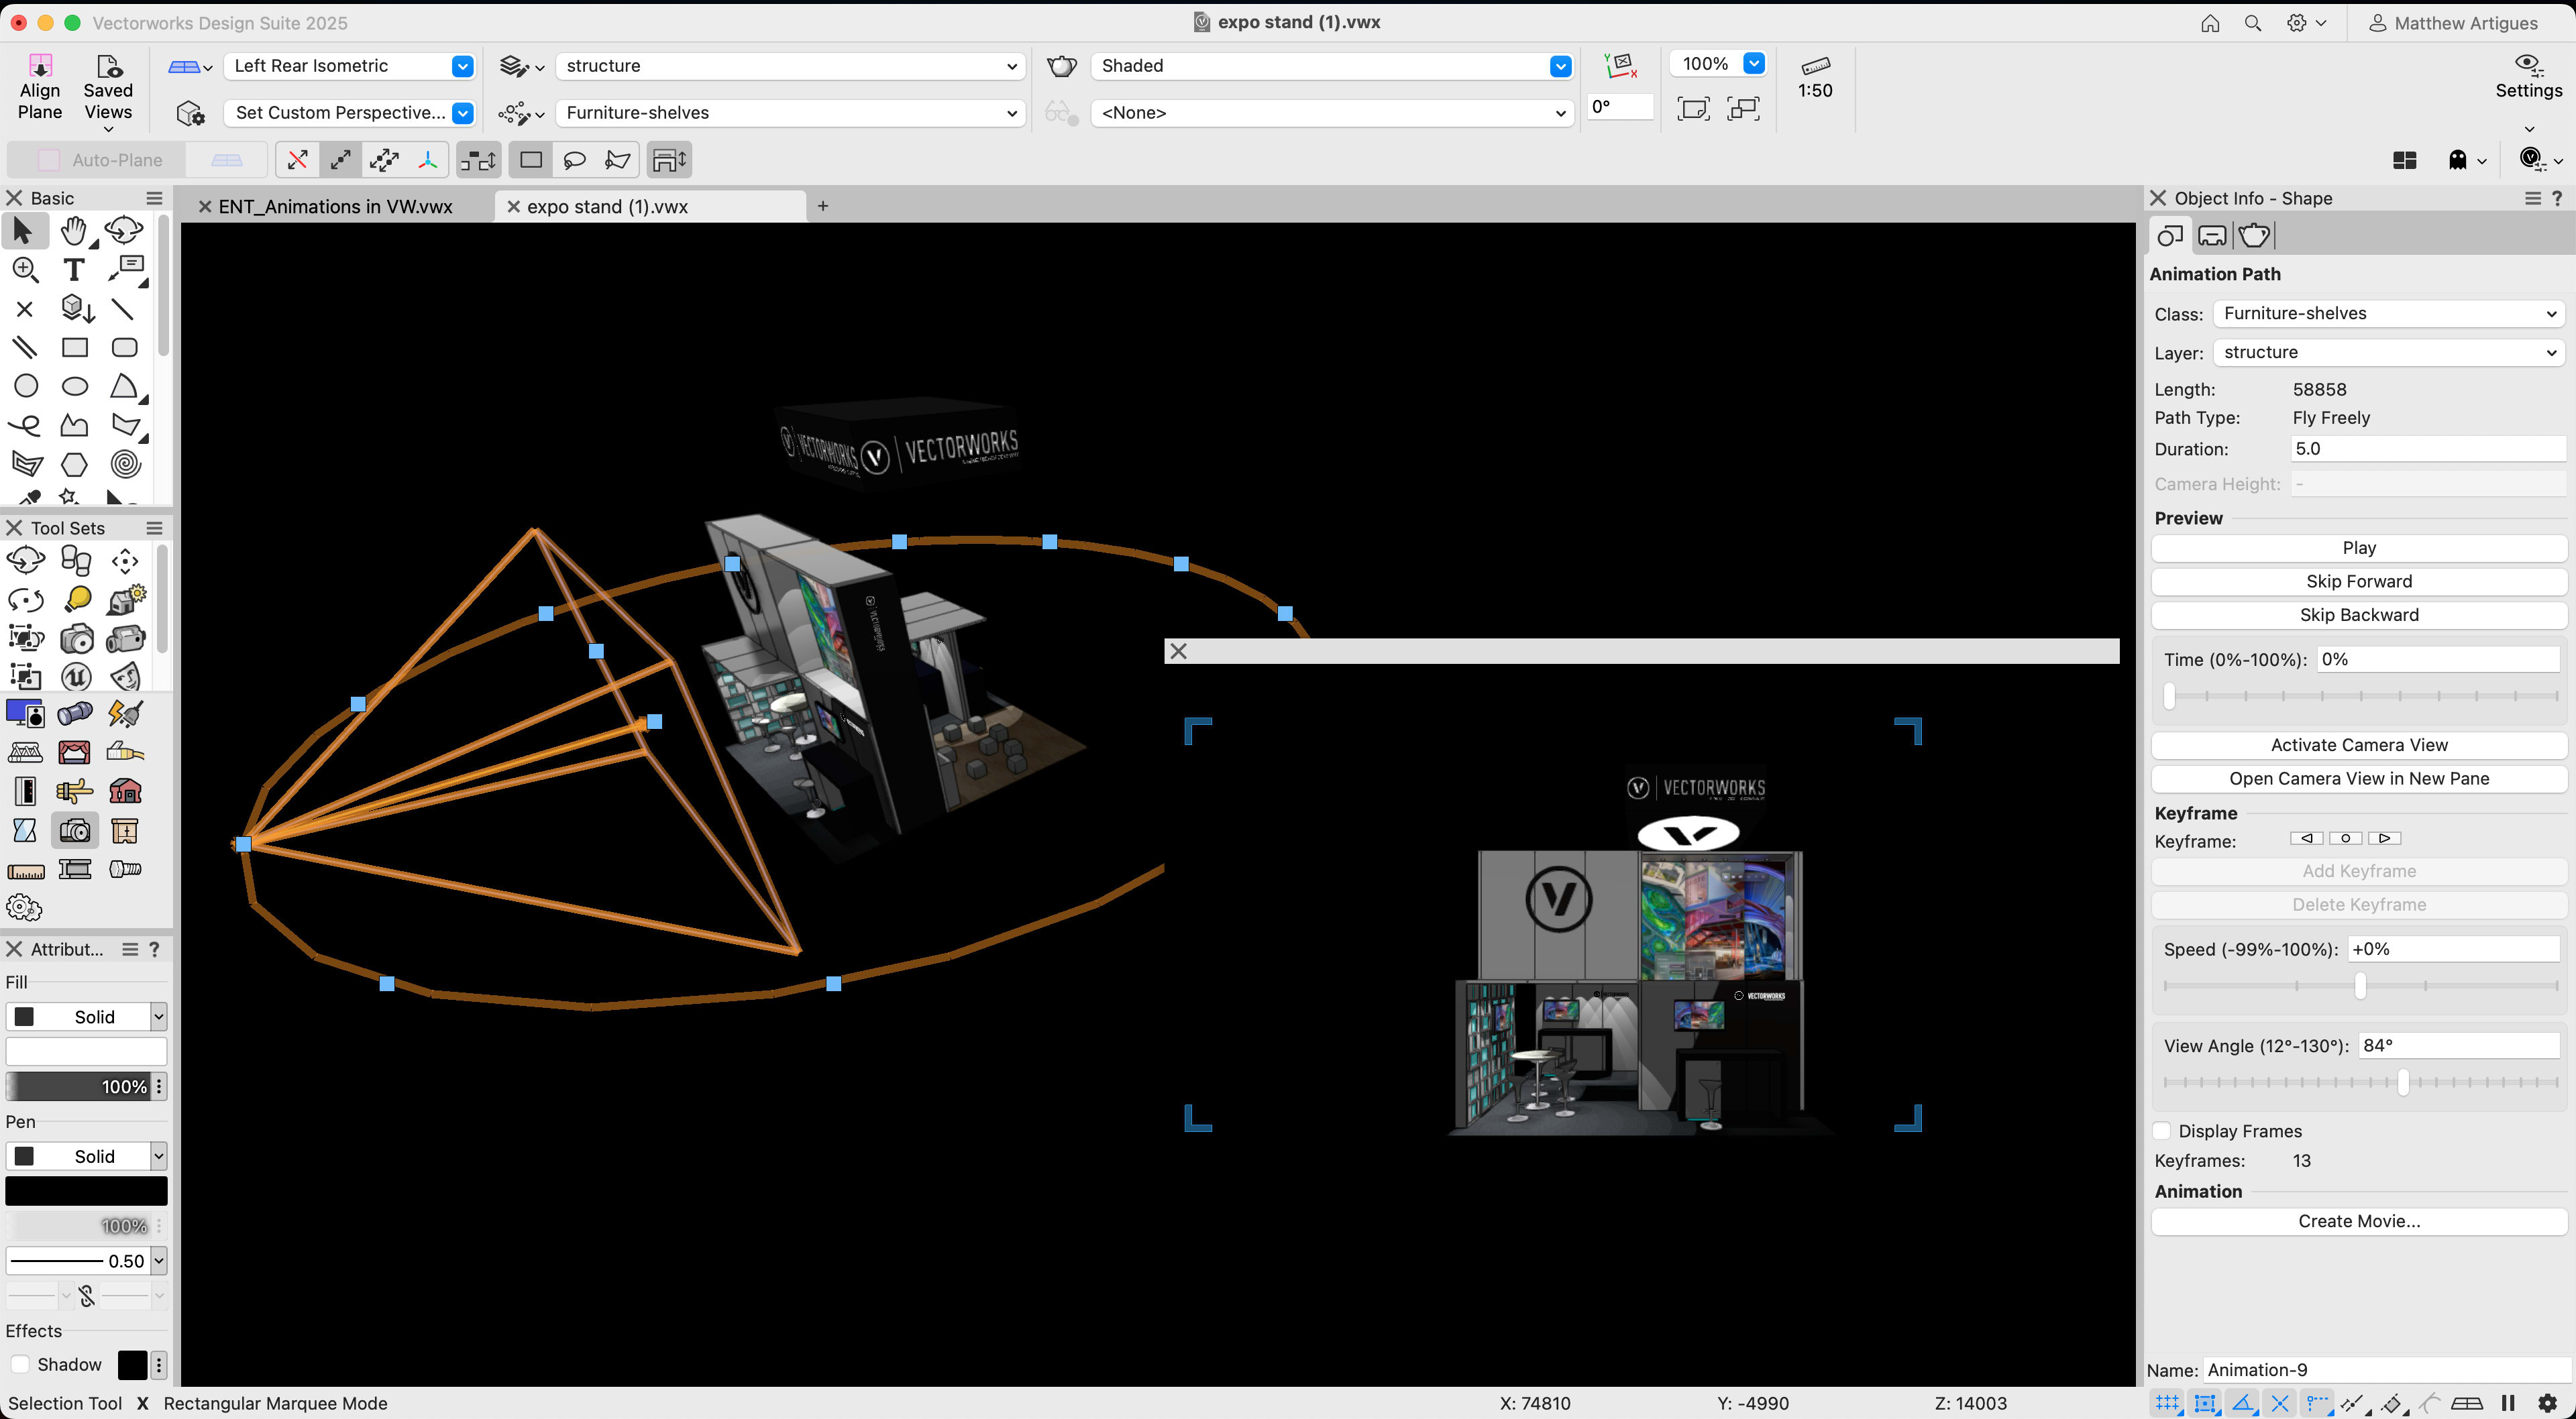Click the Create Movie button
The height and width of the screenshot is (1419, 2576).
(x=2358, y=1221)
